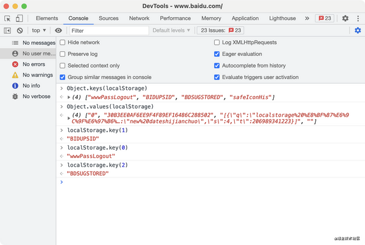
Task: Switch to the Elements tab
Action: (x=47, y=19)
